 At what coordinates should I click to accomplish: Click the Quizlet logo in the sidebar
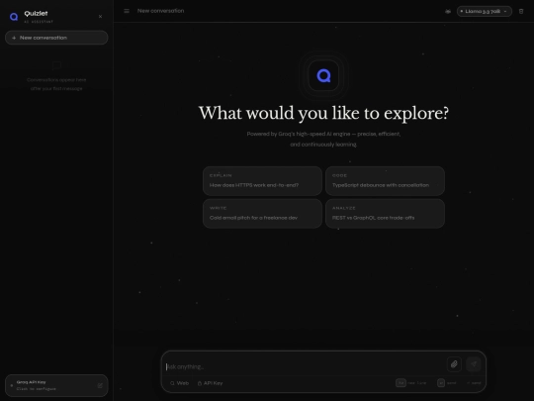[x=14, y=17]
